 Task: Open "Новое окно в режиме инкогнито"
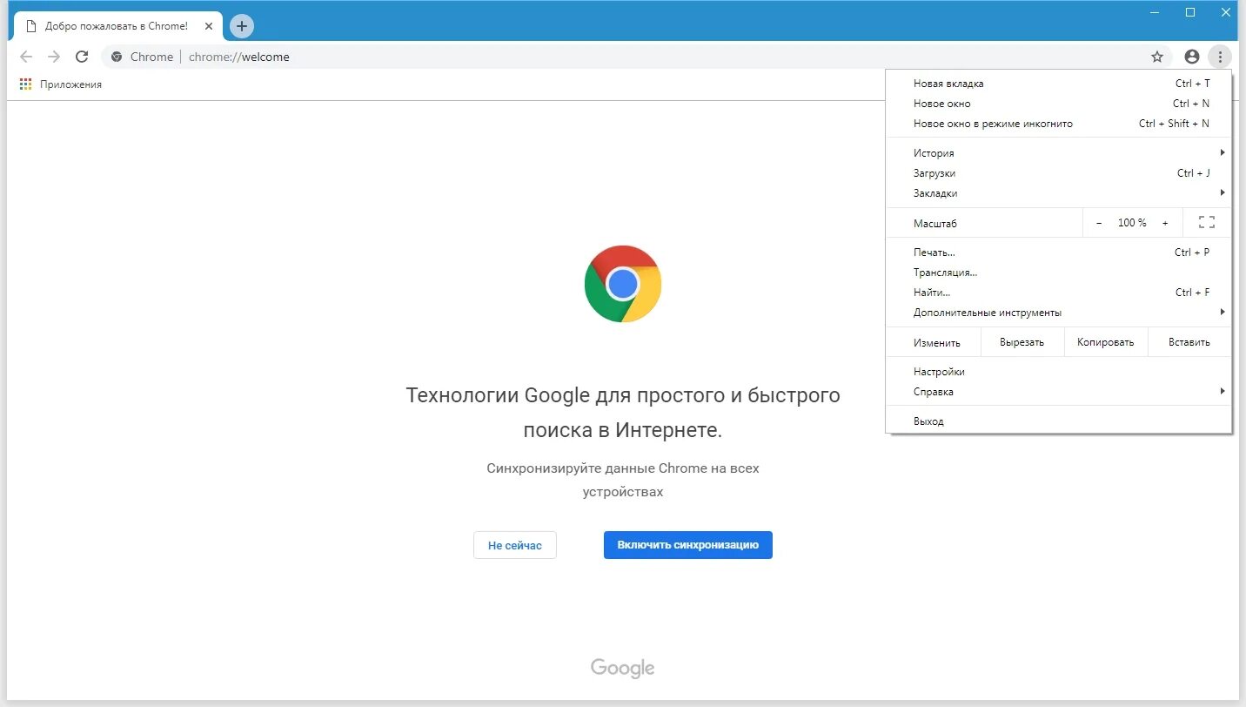click(1059, 124)
